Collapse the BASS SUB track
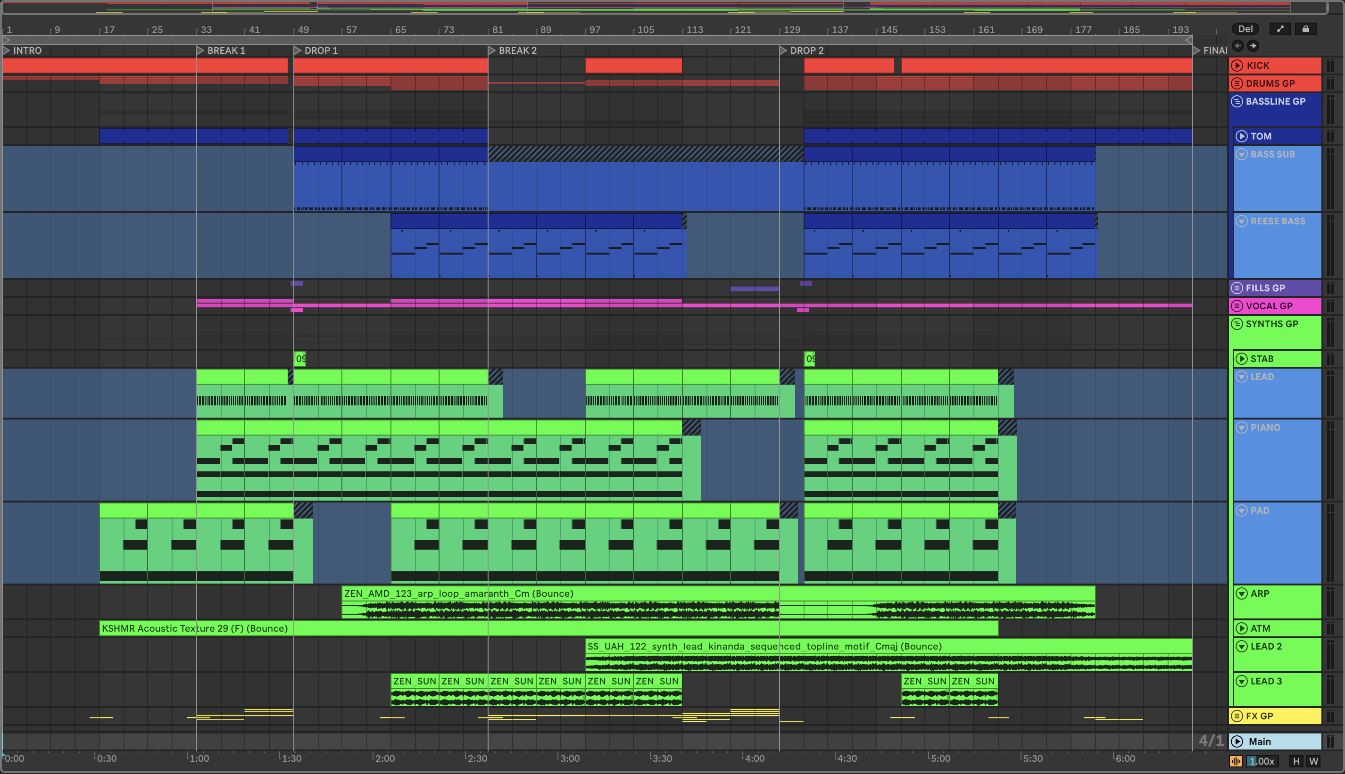This screenshot has height=774, width=1345. pyautogui.click(x=1242, y=154)
